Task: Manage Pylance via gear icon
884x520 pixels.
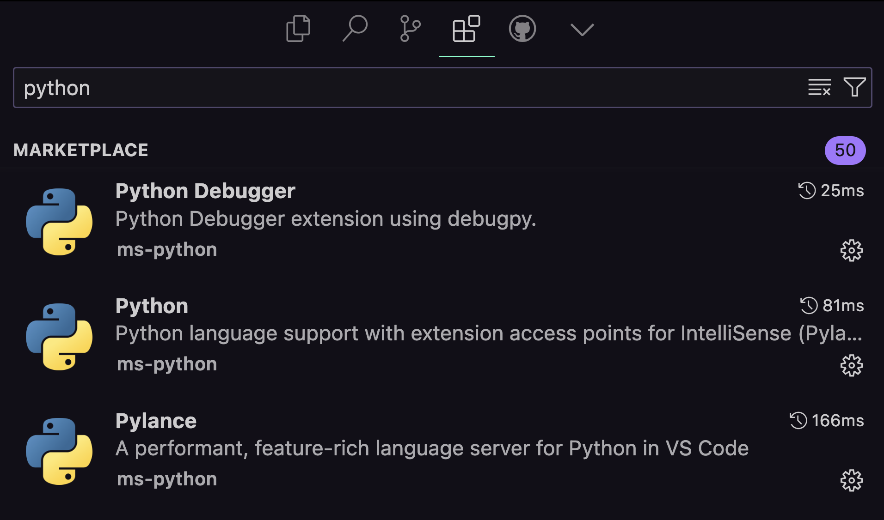Action: point(852,481)
